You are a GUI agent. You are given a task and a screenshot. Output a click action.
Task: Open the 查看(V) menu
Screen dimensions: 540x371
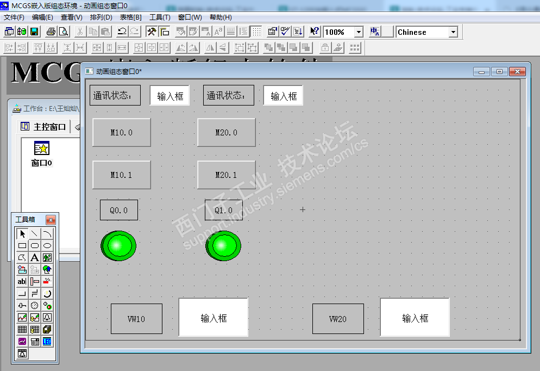[71, 17]
